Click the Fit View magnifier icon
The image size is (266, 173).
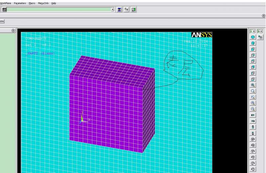[x=253, y=85]
